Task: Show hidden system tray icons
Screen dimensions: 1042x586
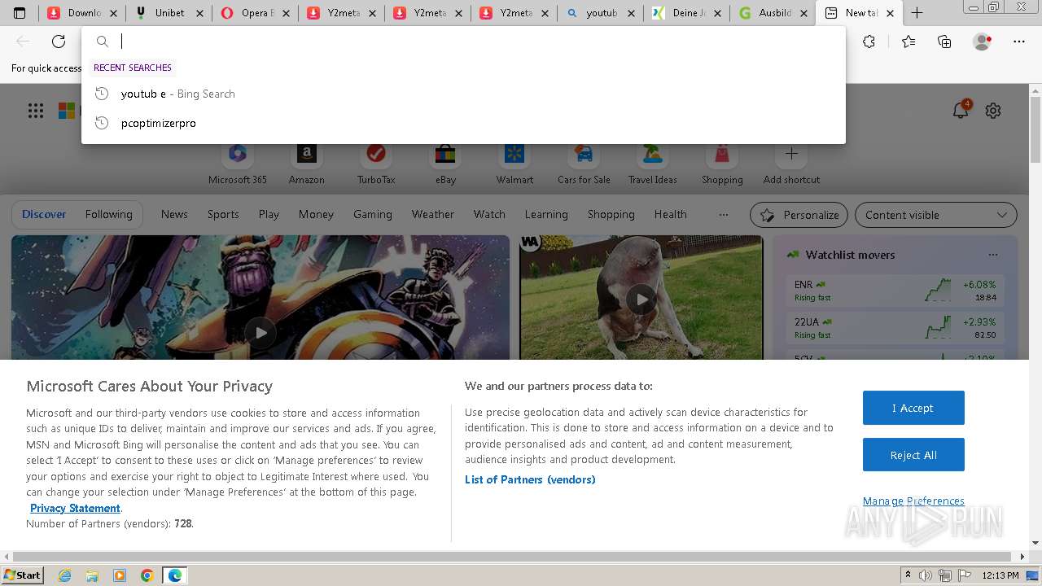Action: (908, 575)
